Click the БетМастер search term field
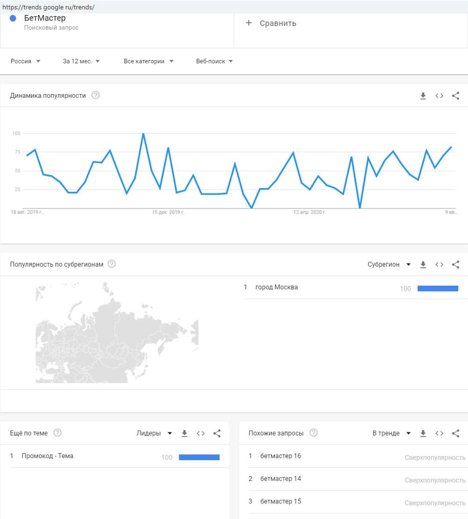This screenshot has width=468, height=519. click(45, 18)
